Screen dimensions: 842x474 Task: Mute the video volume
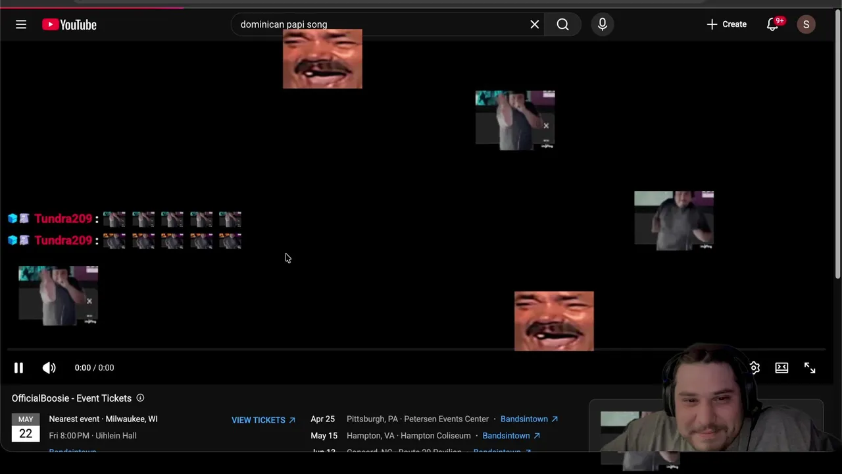coord(49,368)
